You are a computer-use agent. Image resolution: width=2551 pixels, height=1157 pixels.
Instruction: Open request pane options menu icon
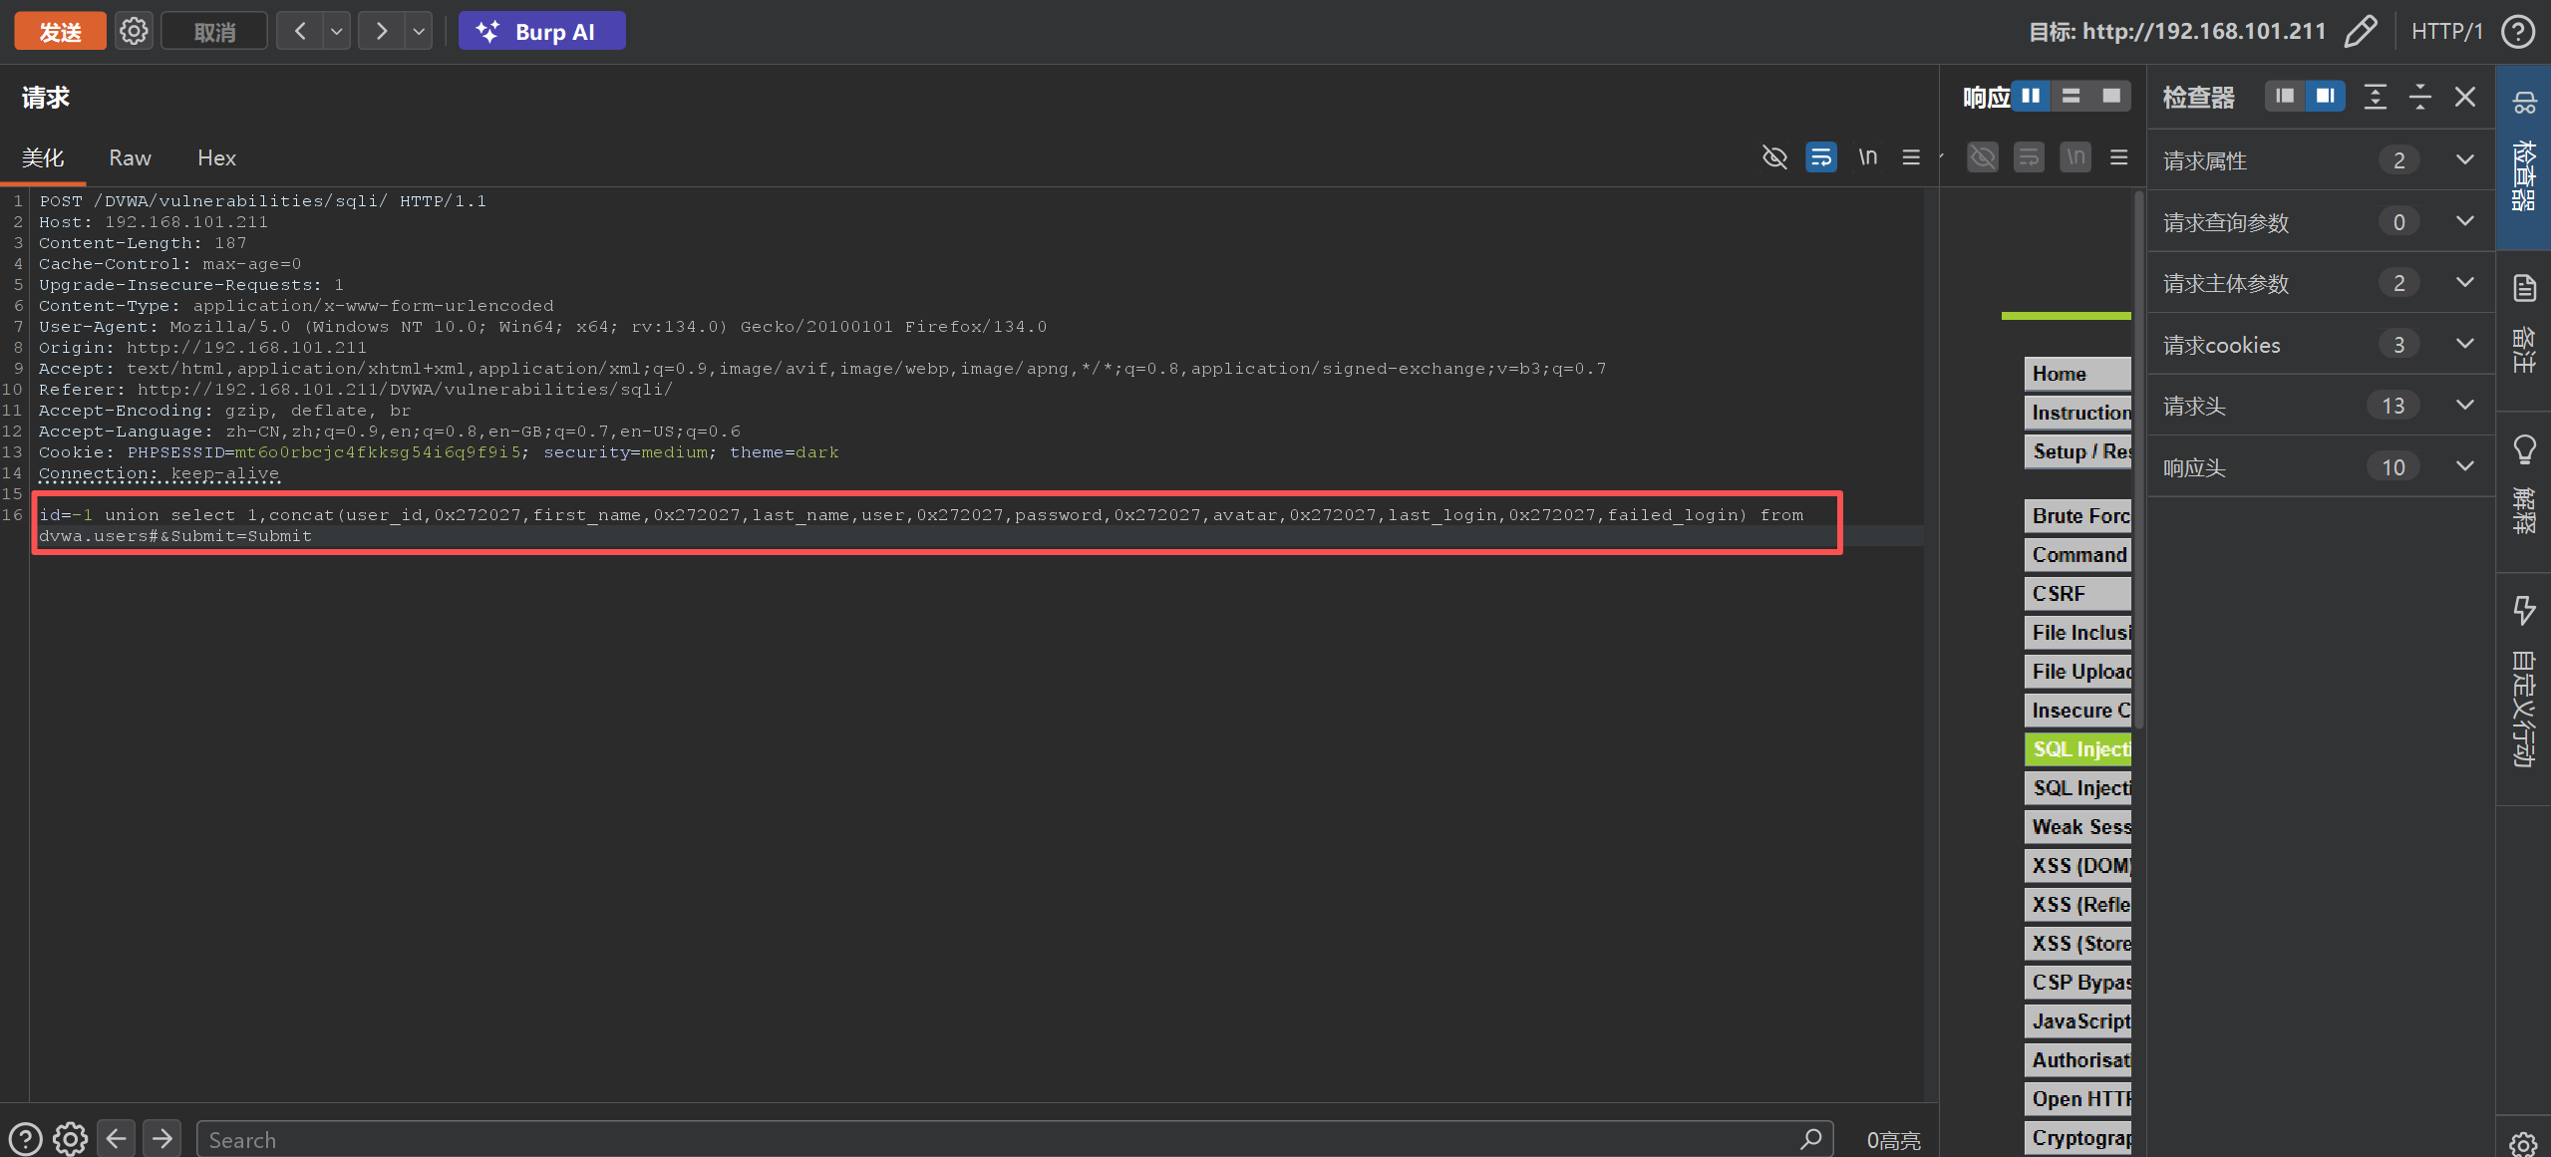click(1911, 157)
